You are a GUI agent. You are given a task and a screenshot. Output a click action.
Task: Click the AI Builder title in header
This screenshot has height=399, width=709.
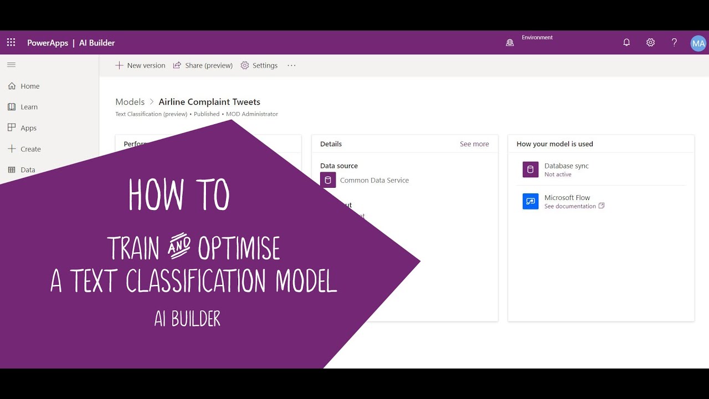pyautogui.click(x=97, y=43)
